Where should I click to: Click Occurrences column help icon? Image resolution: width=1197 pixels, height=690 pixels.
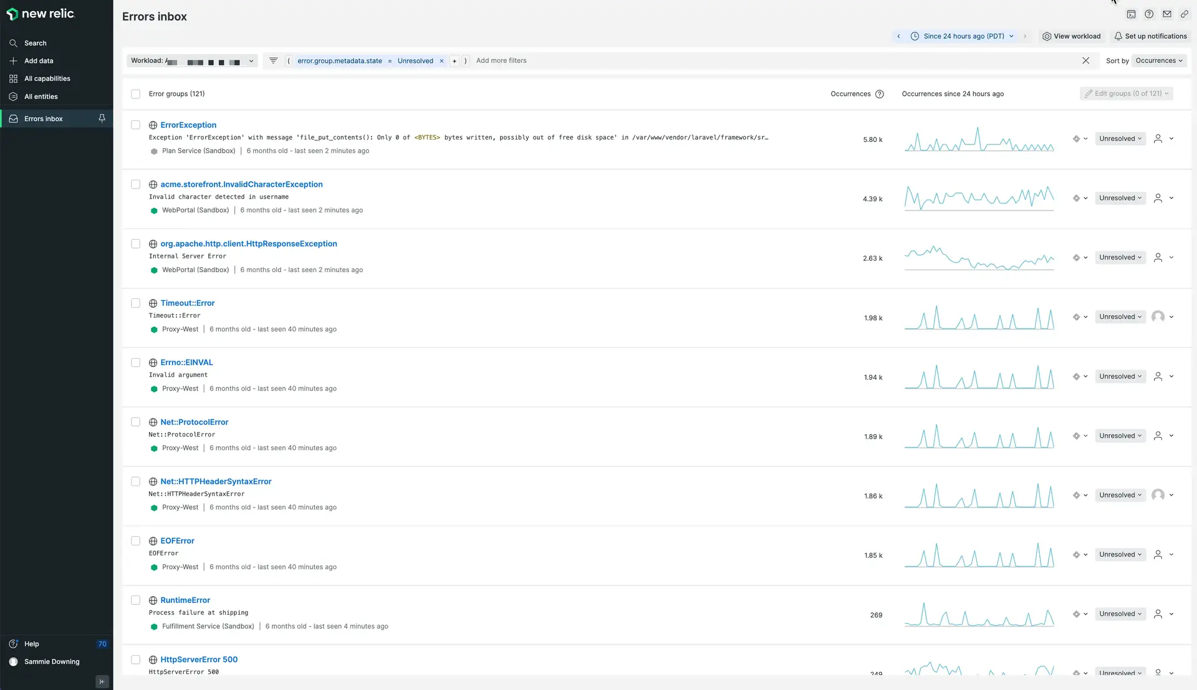pos(880,94)
